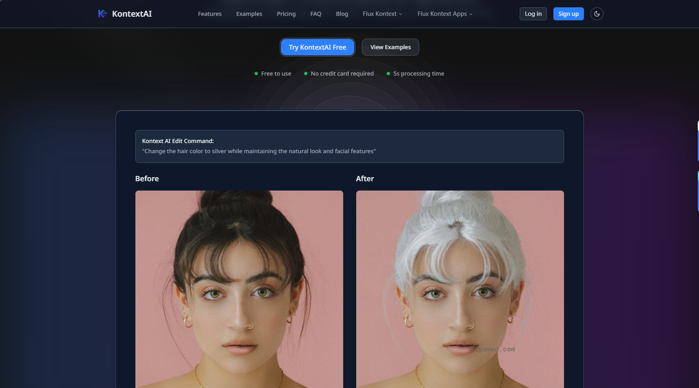This screenshot has width=699, height=388.
Task: Click the "Before" heading
Action: 147,179
